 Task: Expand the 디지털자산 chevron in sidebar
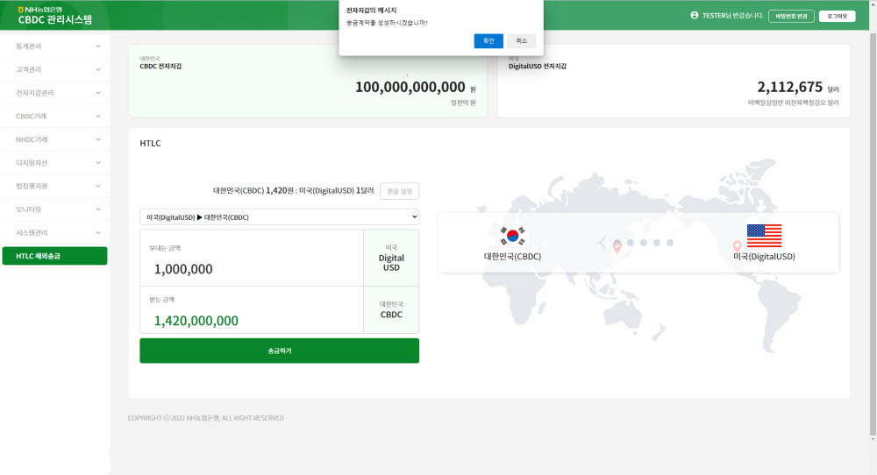point(97,163)
